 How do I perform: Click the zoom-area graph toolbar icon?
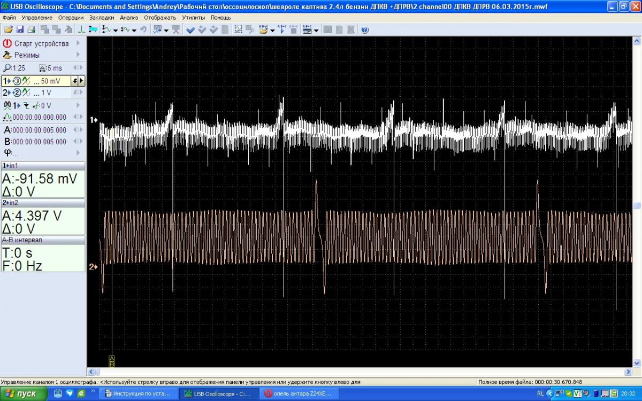point(239,30)
